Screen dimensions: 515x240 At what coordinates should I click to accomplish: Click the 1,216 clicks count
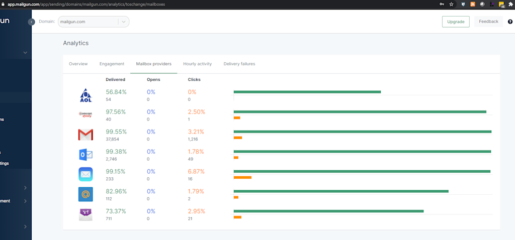pos(193,140)
